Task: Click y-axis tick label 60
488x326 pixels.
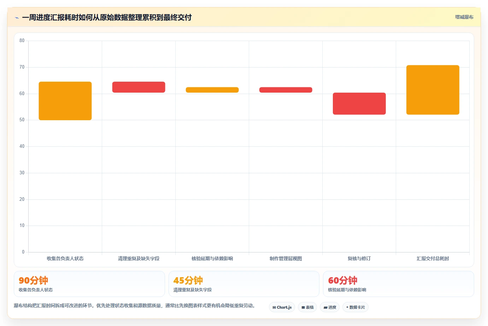Action: [x=22, y=94]
